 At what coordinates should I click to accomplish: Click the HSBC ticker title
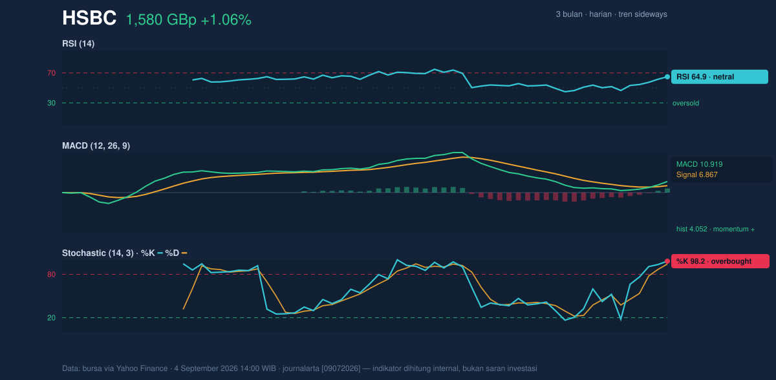(89, 19)
